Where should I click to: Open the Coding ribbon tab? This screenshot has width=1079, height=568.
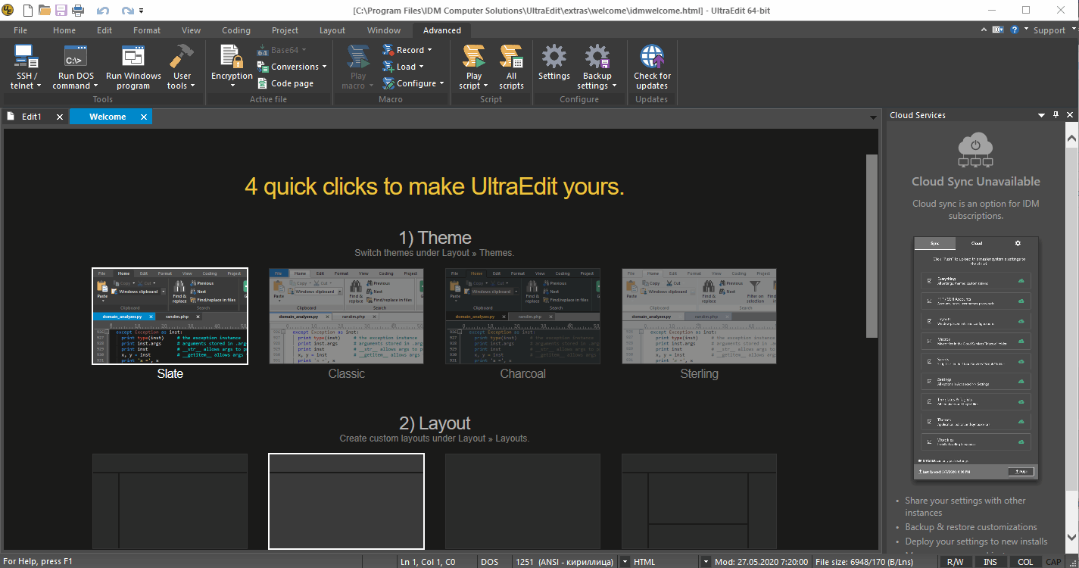tap(236, 30)
